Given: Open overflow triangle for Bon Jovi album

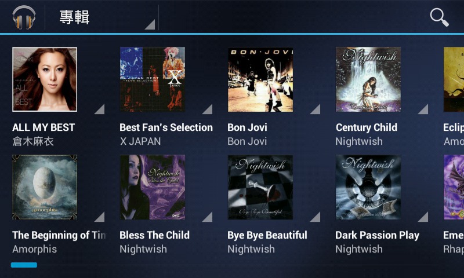Looking at the screenshot, I should [x=315, y=109].
